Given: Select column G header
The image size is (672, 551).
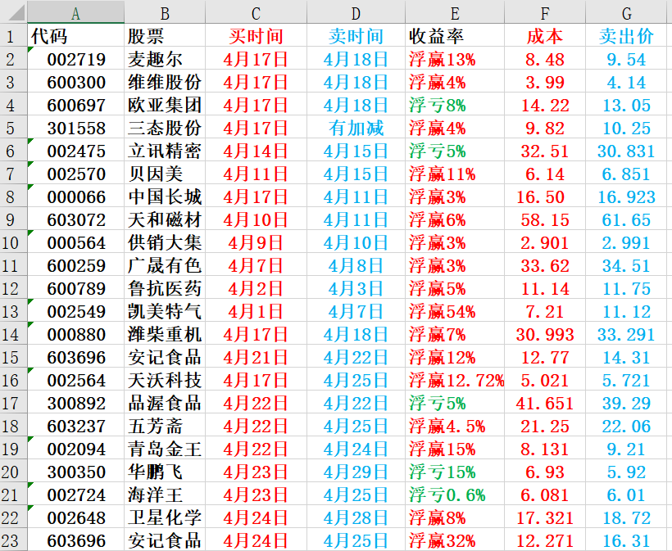Looking at the screenshot, I should point(627,11).
